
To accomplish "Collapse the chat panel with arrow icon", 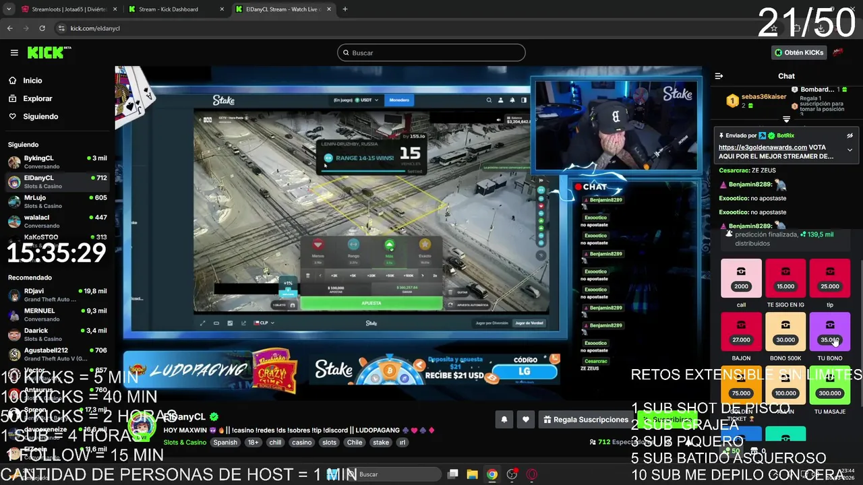I will coord(719,76).
